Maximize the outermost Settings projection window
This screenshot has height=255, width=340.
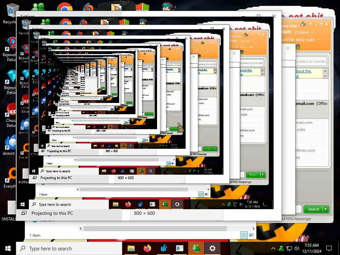[x=258, y=16]
